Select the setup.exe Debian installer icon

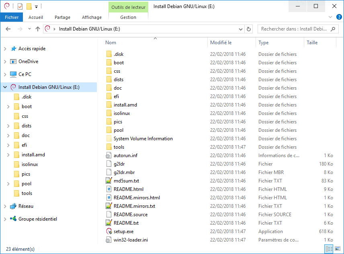tap(109, 231)
